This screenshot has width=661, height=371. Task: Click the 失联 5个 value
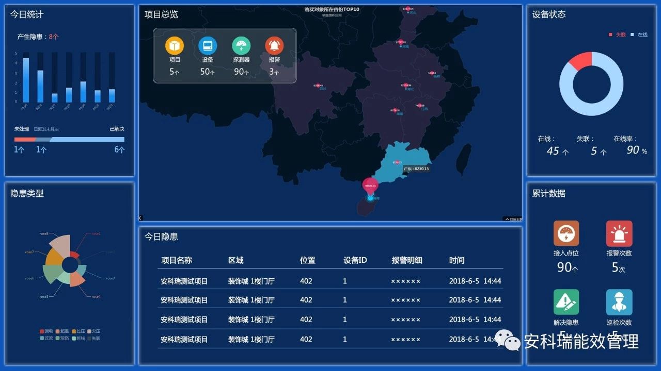pyautogui.click(x=599, y=151)
